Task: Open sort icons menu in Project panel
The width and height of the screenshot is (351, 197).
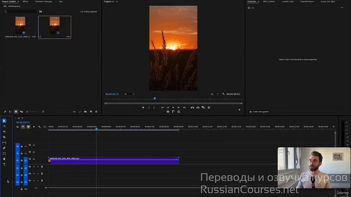Action: click(43, 112)
